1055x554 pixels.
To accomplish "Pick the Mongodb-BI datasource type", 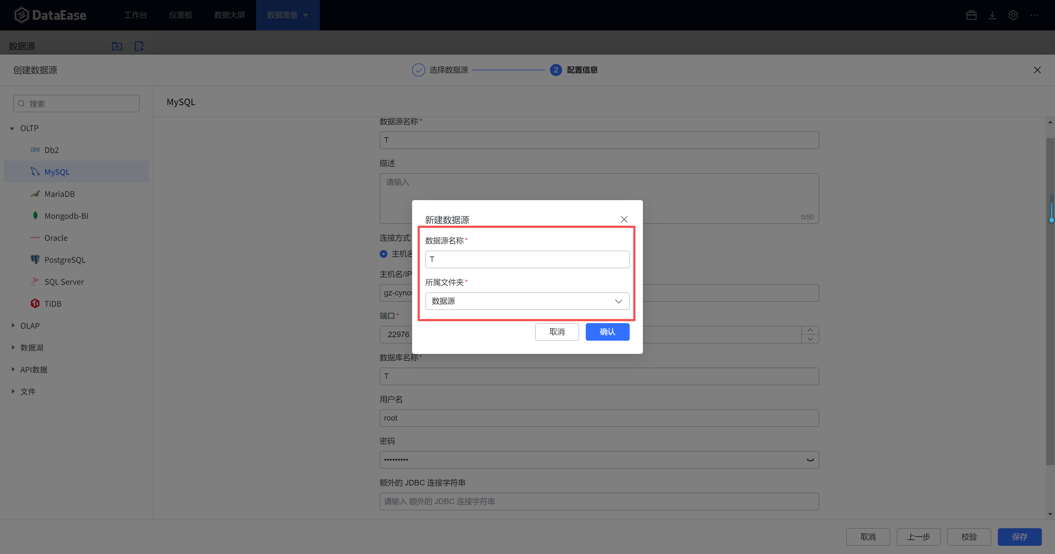I will (66, 216).
